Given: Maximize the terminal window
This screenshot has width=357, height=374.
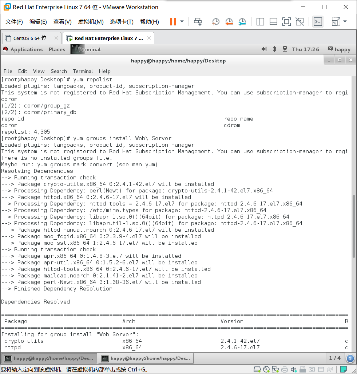Looking at the screenshot, I should (340, 60).
